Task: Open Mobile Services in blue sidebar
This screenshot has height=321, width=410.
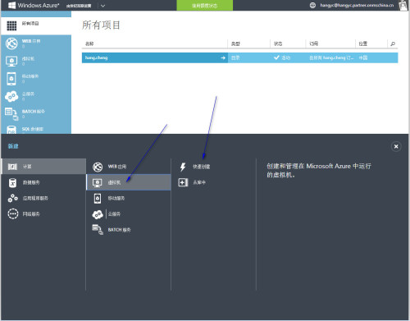Action: pos(36,79)
